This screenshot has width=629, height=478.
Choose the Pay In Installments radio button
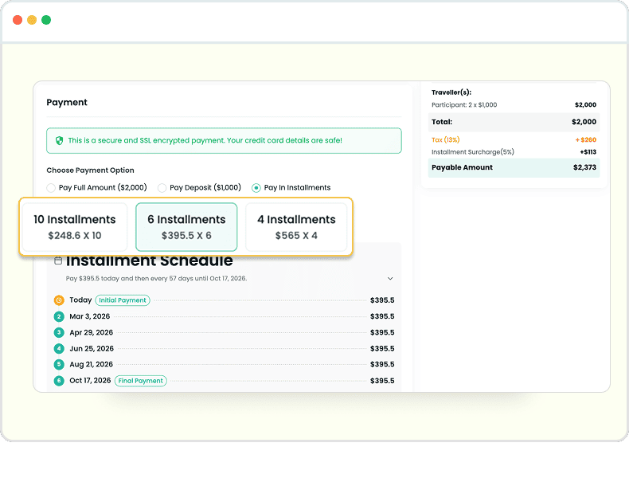(256, 188)
